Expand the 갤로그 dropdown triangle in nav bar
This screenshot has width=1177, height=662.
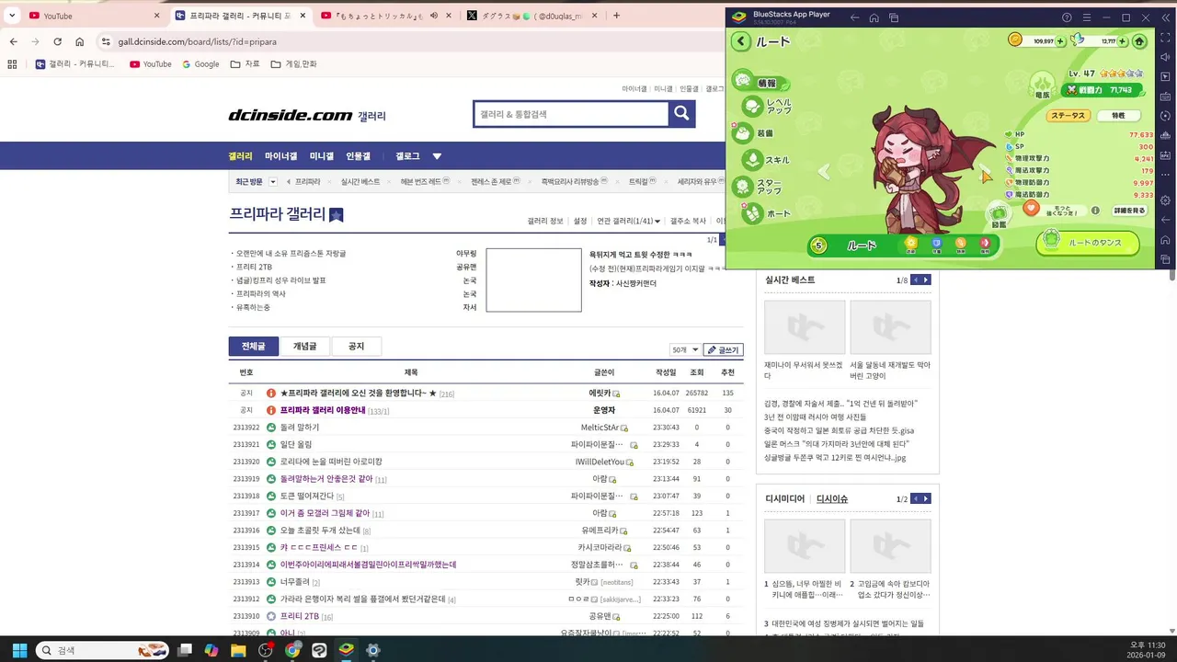point(437,156)
